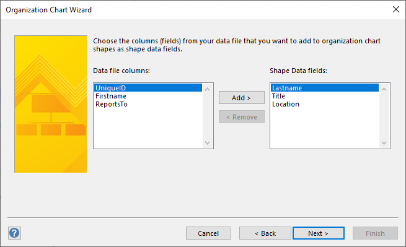Close the Organization Chart Wizard dialog

pos(396,9)
